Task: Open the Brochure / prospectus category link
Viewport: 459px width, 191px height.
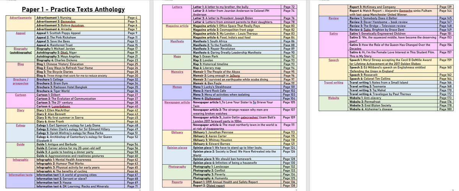Action: point(21,81)
